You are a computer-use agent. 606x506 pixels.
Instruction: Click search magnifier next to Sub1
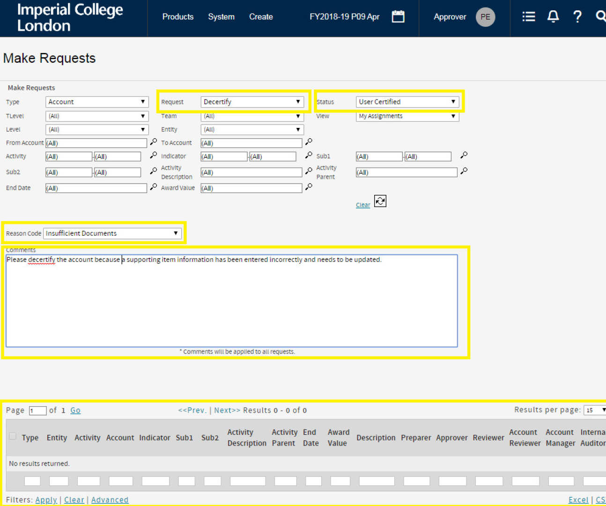coord(464,155)
